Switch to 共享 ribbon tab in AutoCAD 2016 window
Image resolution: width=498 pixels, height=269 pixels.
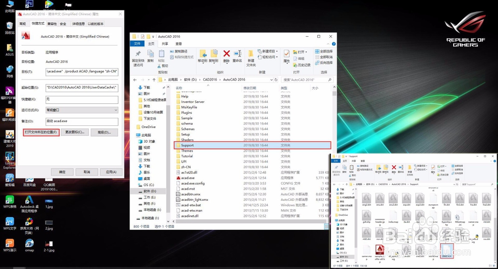tap(165, 44)
